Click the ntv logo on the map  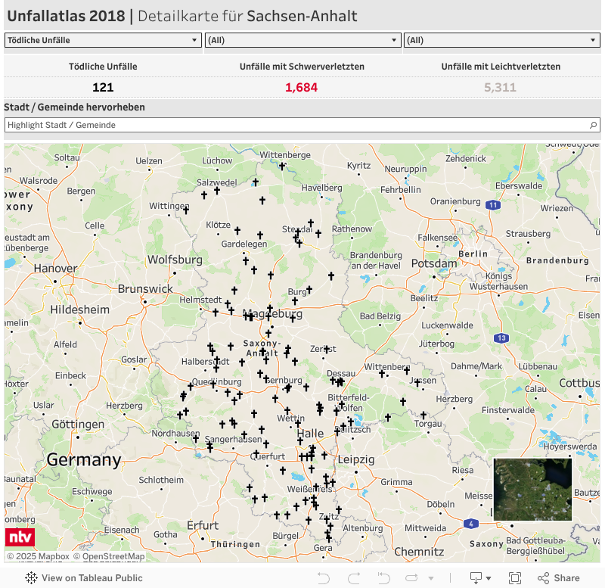pyautogui.click(x=20, y=537)
